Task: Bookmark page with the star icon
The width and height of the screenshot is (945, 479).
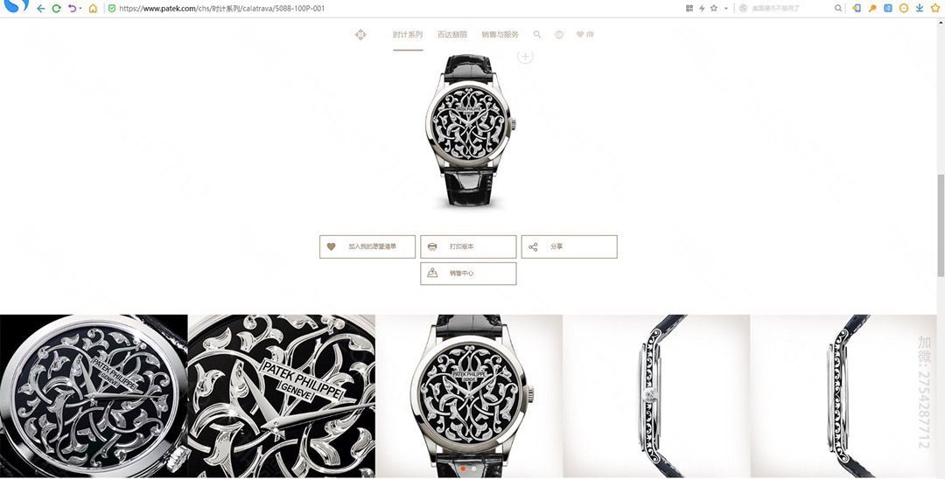Action: point(714,9)
